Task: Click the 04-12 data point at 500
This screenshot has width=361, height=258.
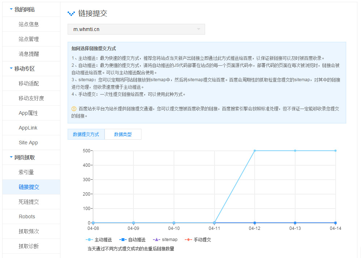Action: [255, 151]
